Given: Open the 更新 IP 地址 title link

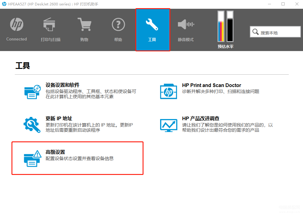Looking at the screenshot, I should coord(59,118).
